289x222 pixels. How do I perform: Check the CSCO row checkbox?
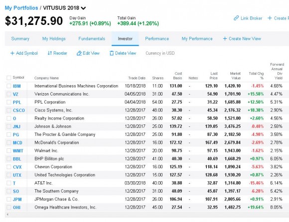[x=8, y=110]
